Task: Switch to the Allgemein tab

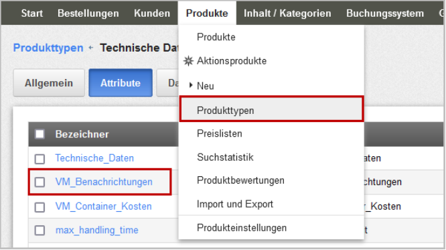Action: click(x=49, y=83)
